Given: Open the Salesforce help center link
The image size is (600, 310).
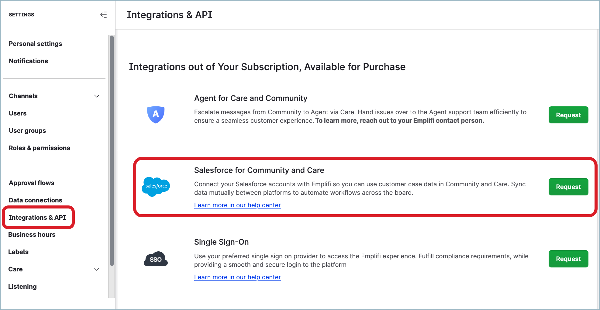Looking at the screenshot, I should pyautogui.click(x=237, y=205).
